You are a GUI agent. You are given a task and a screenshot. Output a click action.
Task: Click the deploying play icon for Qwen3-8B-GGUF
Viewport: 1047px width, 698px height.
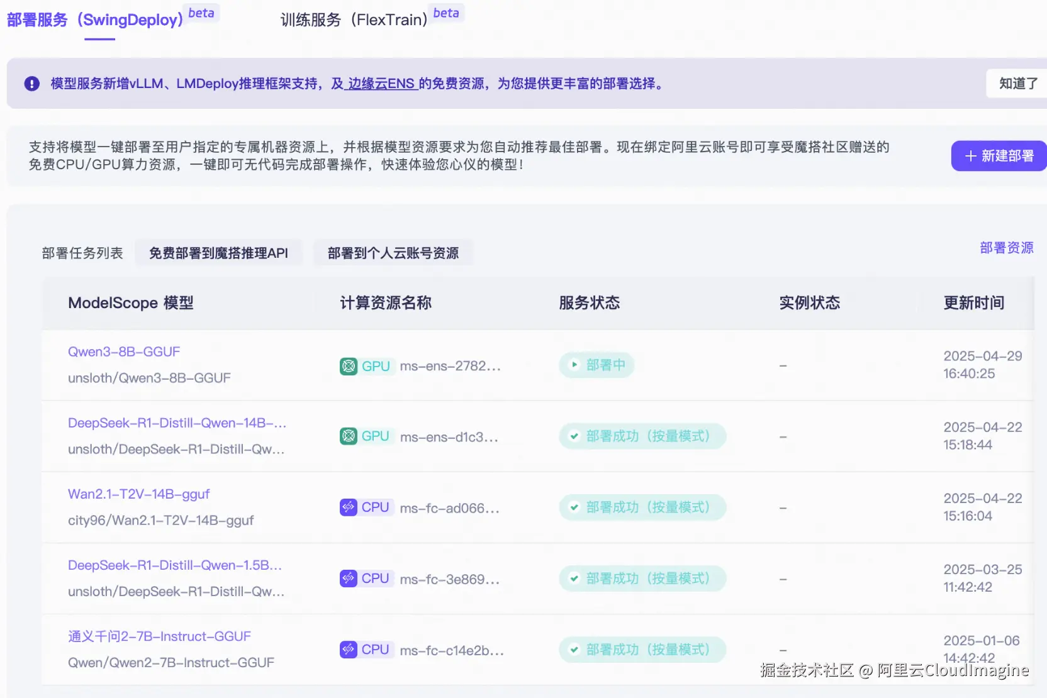[574, 365]
